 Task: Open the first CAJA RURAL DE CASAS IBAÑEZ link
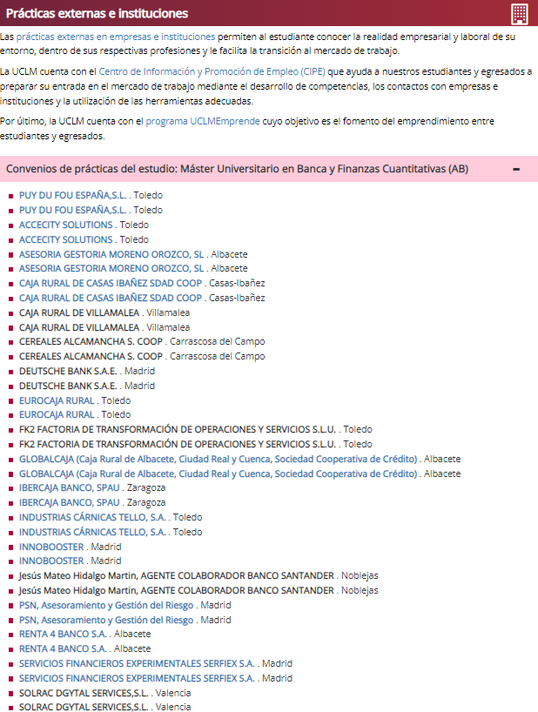[x=111, y=284]
